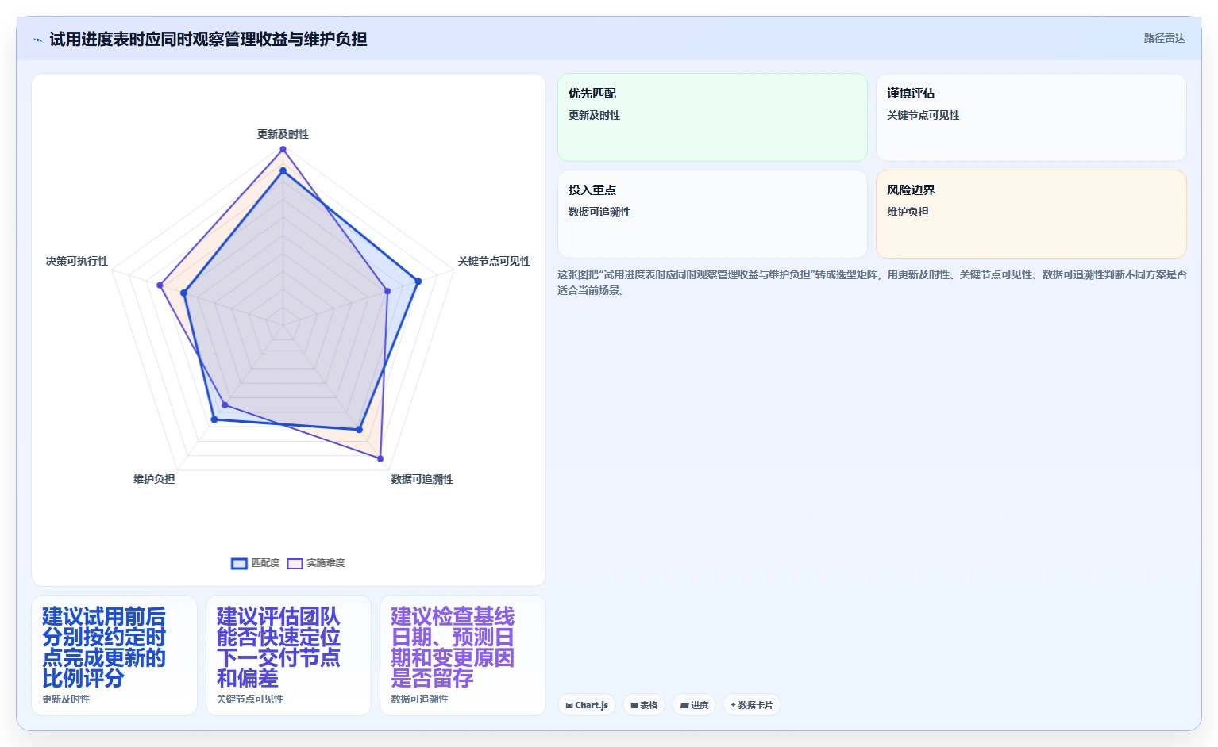Image resolution: width=1218 pixels, height=747 pixels.
Task: Toggle the 匹配度 legend swatch
Action: 239,563
